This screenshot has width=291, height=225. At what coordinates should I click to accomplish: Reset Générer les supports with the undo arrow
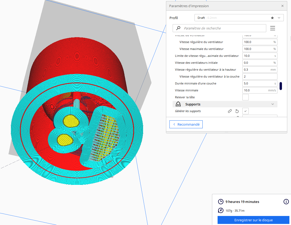coord(237,111)
